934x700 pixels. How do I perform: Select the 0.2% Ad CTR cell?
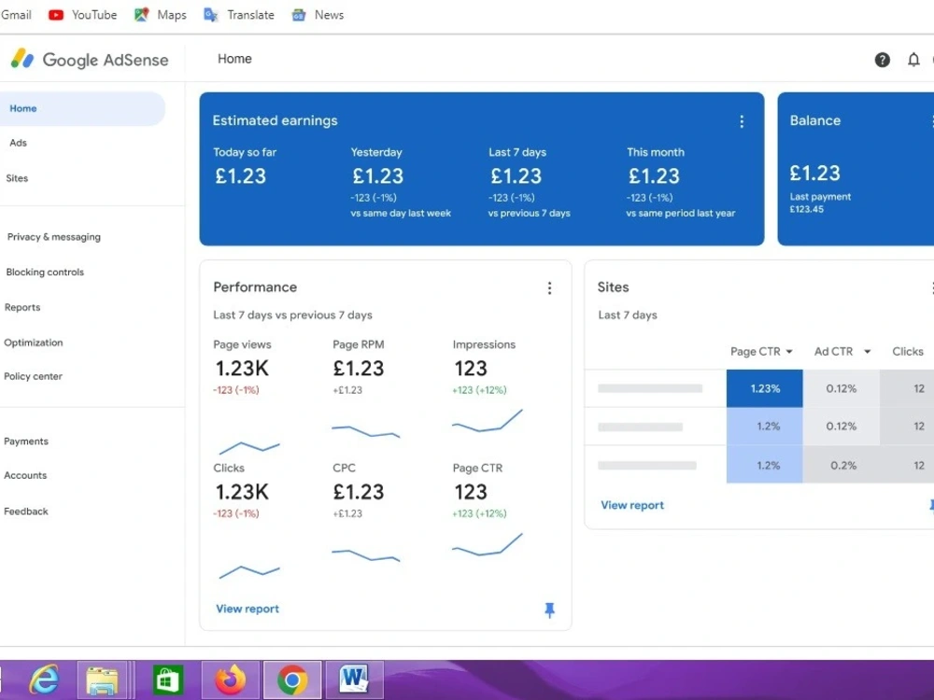pyautogui.click(x=842, y=466)
